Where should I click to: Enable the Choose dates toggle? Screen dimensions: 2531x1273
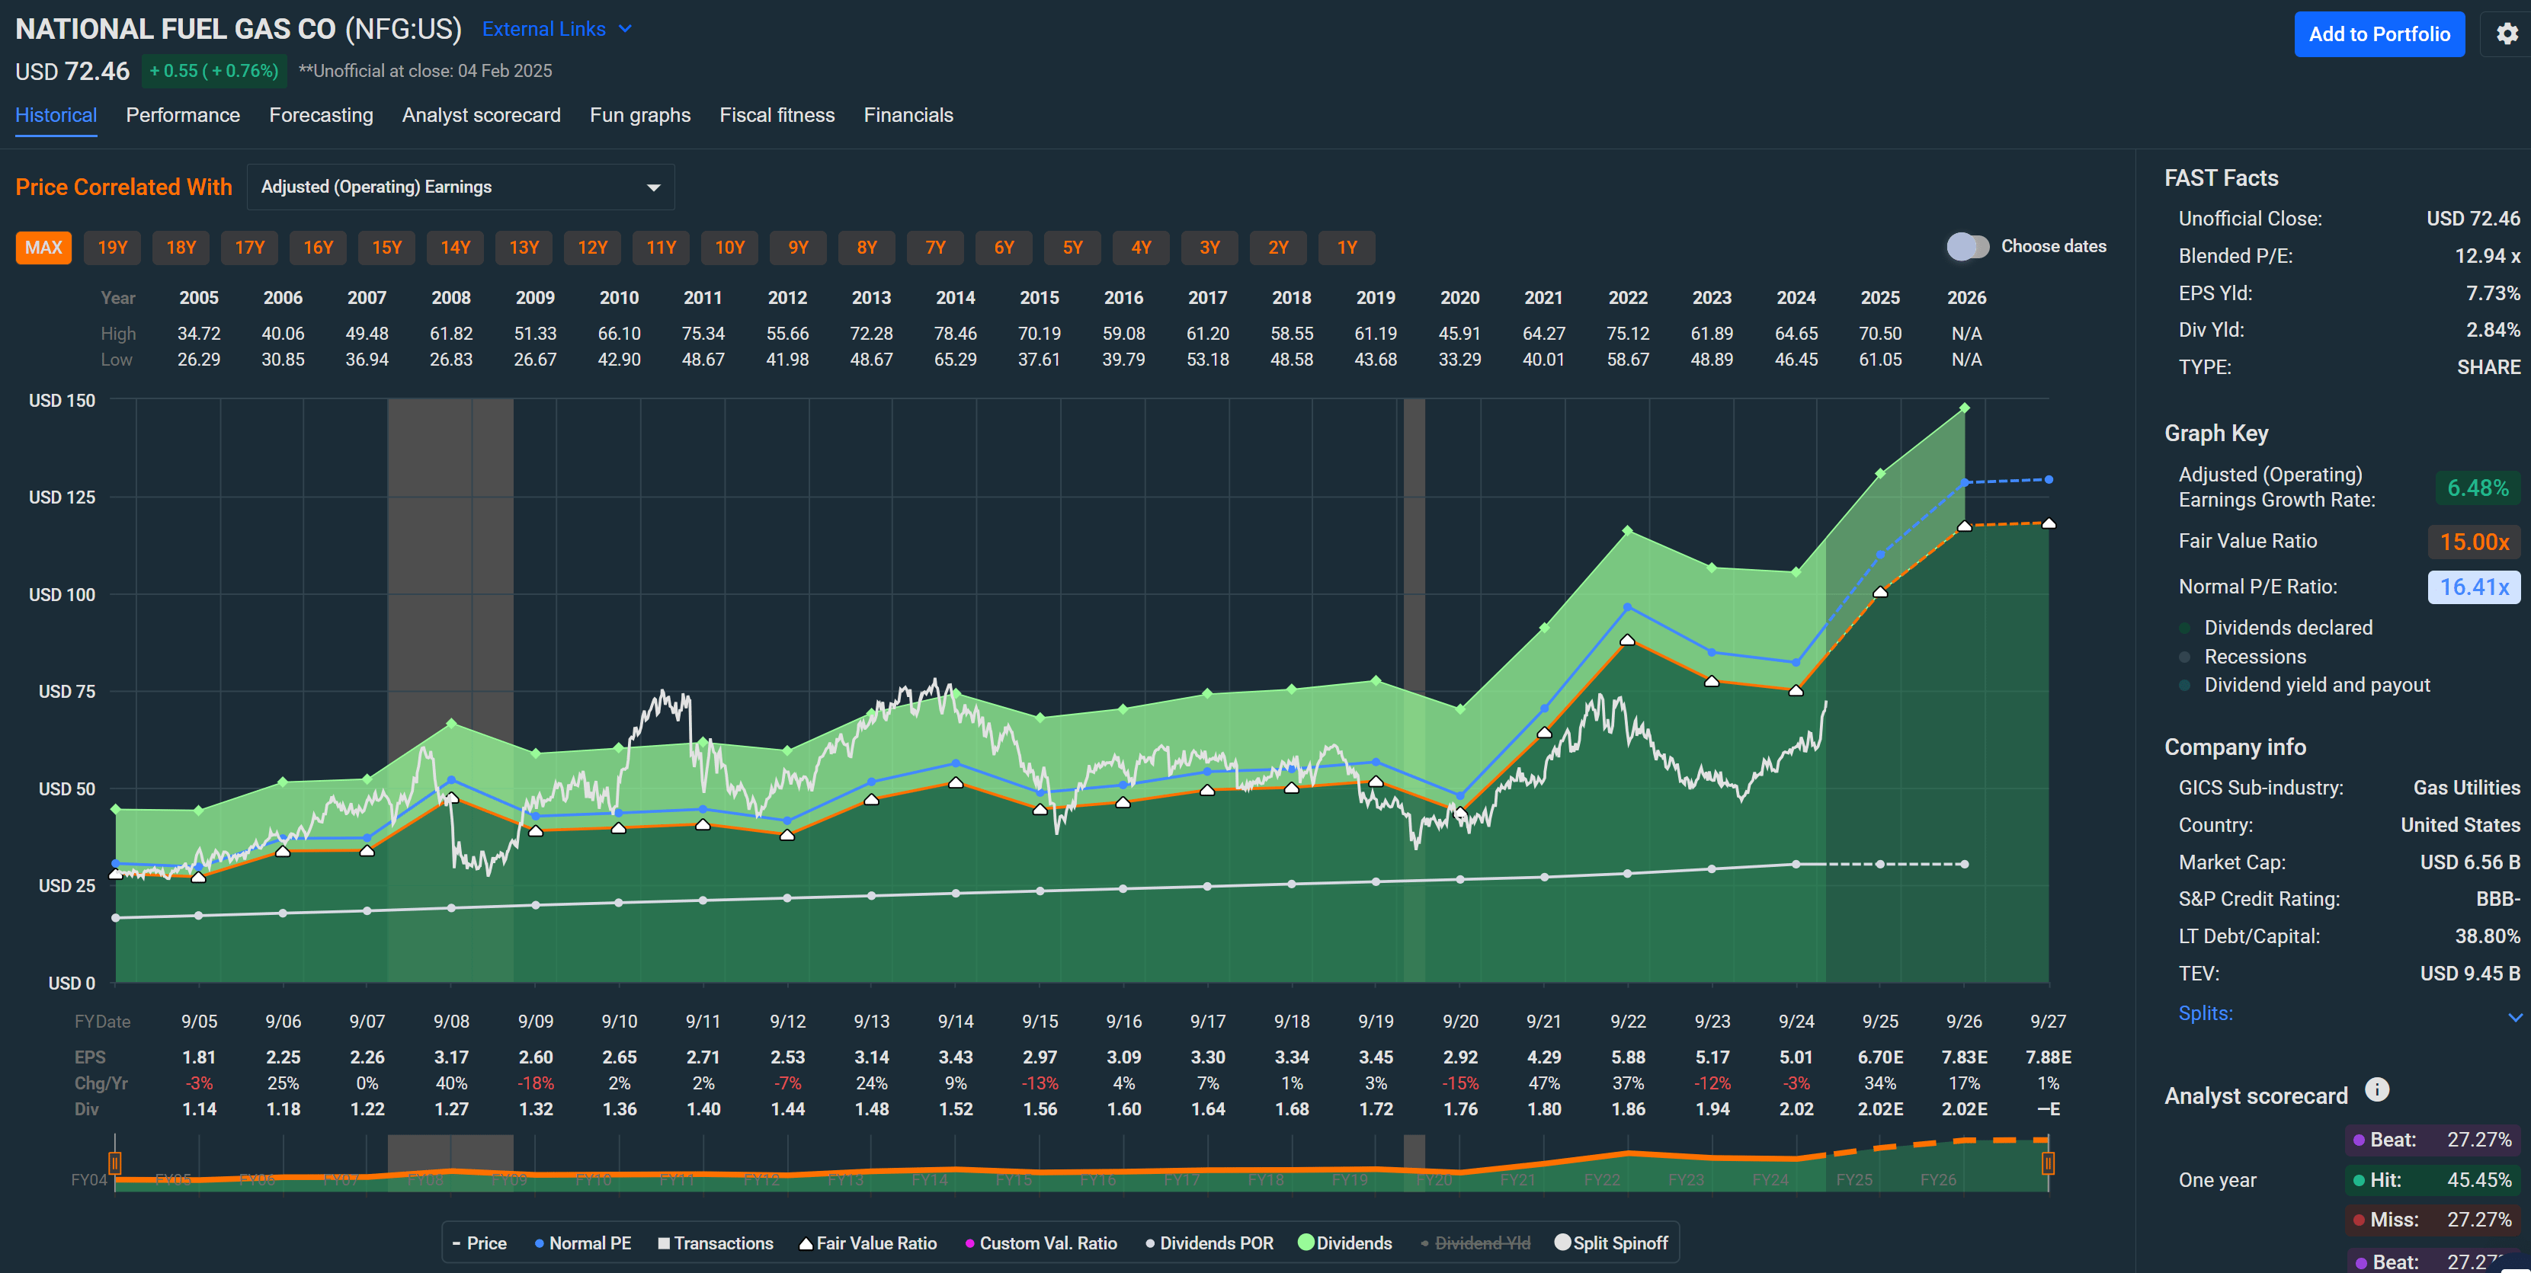(x=1966, y=247)
